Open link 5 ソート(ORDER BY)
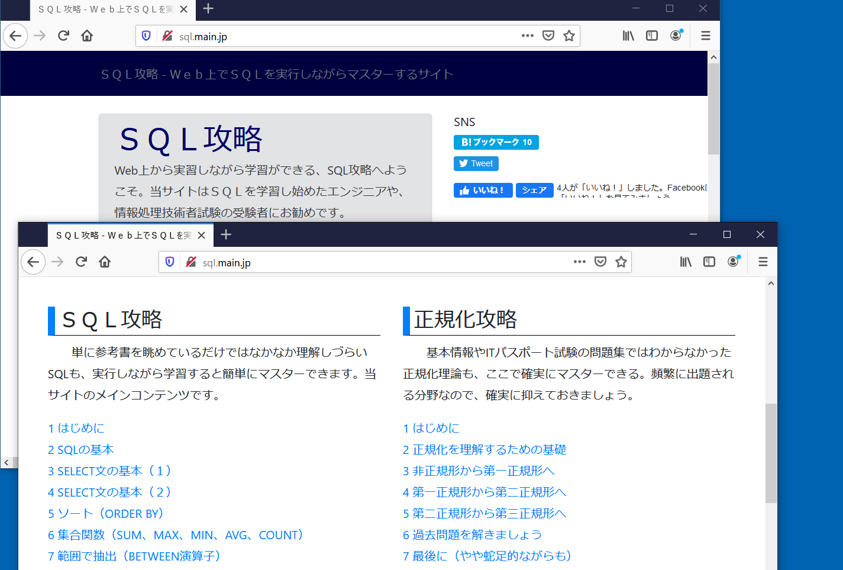 (106, 513)
